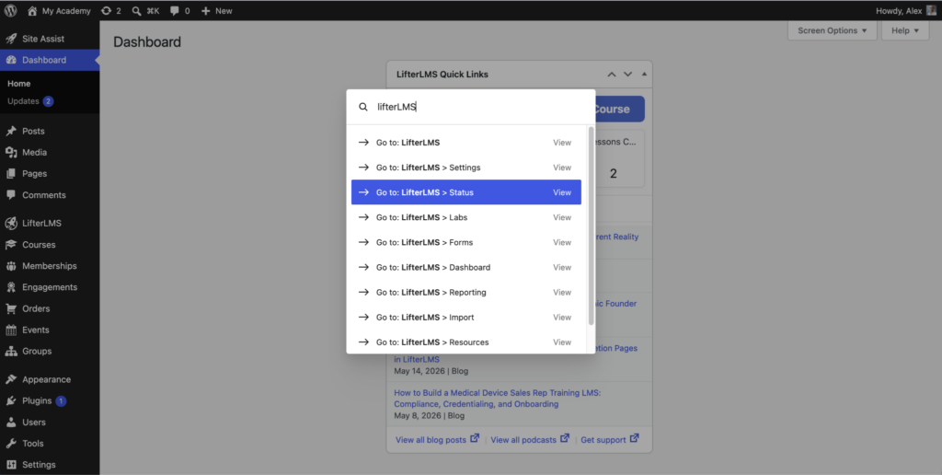Viewport: 942px width, 475px height.
Task: Open the New content menu
Action: click(x=216, y=11)
